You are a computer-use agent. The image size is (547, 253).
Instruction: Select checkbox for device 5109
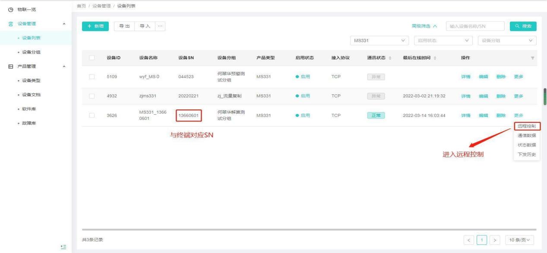[91, 77]
